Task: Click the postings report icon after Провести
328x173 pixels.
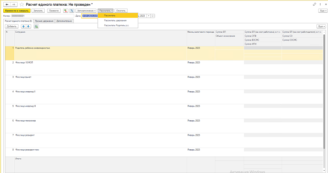Action: [x=65, y=10]
